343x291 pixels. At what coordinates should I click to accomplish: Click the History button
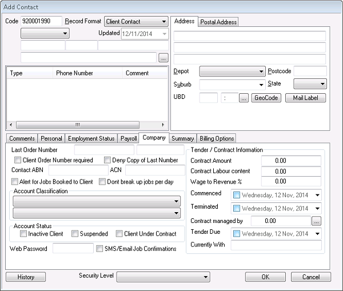tap(26, 277)
